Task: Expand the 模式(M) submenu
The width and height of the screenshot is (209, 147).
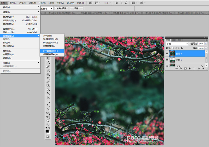Action: click(x=20, y=7)
